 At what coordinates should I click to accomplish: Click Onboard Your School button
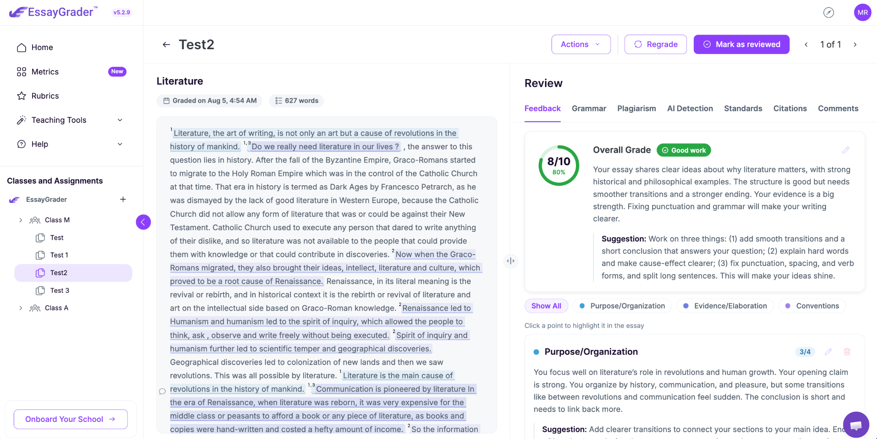click(71, 419)
